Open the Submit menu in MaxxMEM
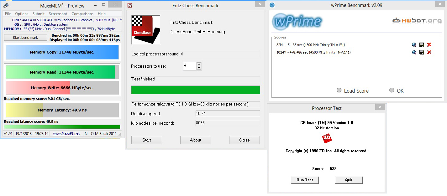Screen dimensions: 447x196 tap(39, 14)
